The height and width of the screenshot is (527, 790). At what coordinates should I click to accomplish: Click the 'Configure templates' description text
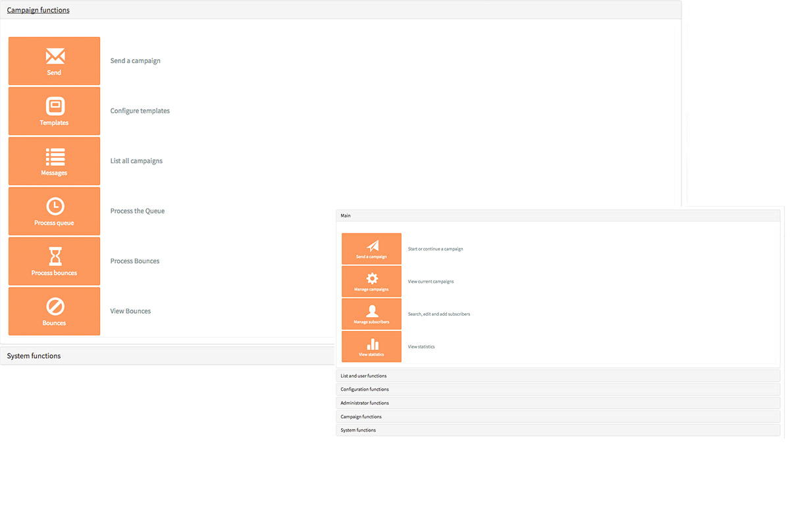click(x=140, y=111)
